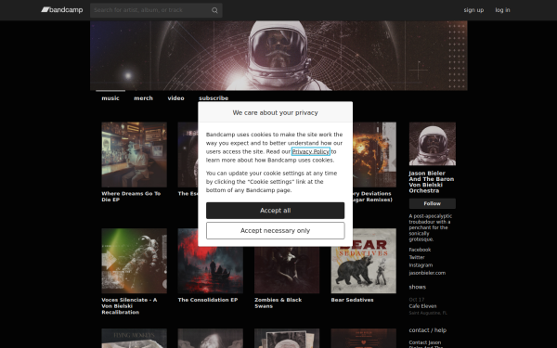Focus the artist, album, or track search field
557x348 pixels.
pos(156,10)
